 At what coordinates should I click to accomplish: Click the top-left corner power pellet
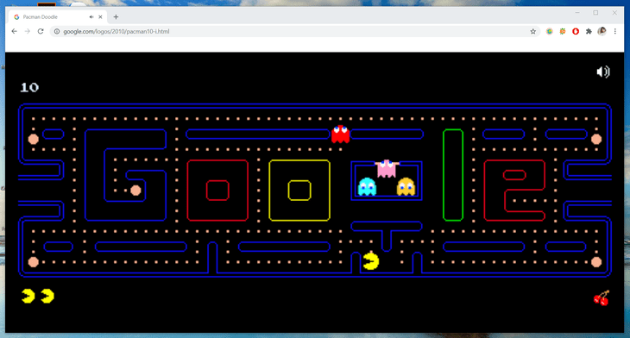(x=34, y=140)
